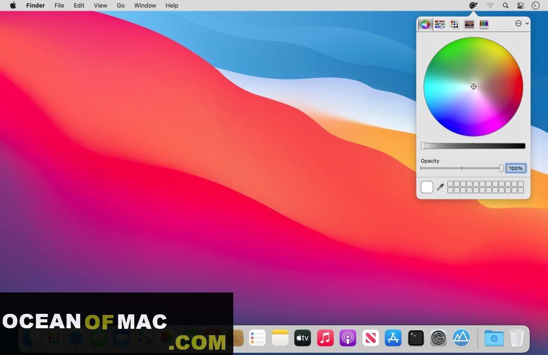This screenshot has height=355, width=548.
Task: Click the current white color well
Action: (x=427, y=187)
